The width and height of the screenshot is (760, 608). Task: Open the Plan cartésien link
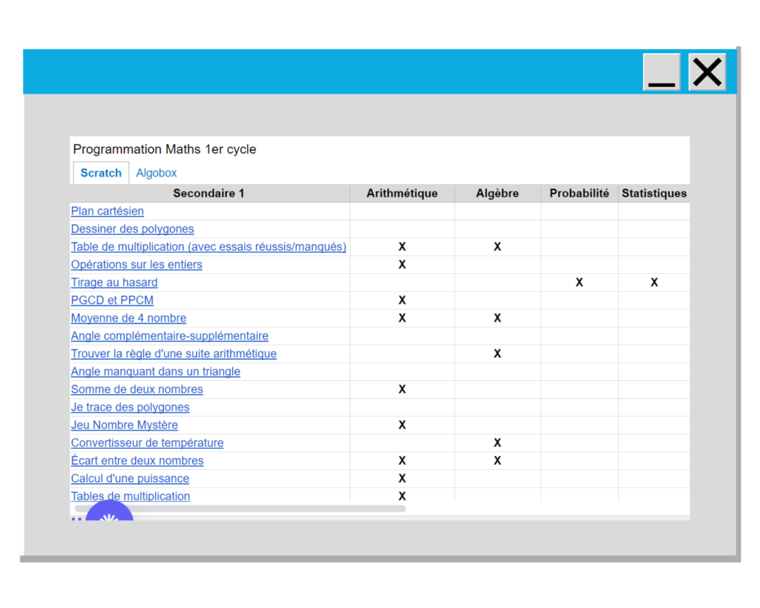tap(107, 211)
